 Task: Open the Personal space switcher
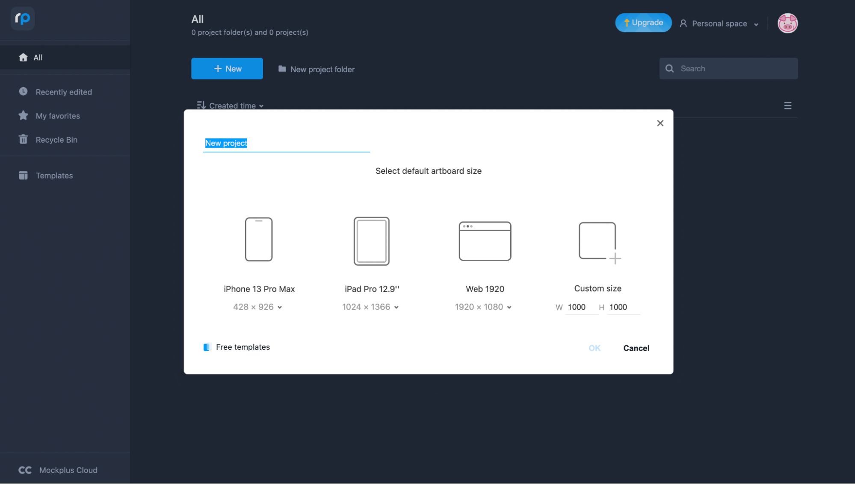(719, 23)
